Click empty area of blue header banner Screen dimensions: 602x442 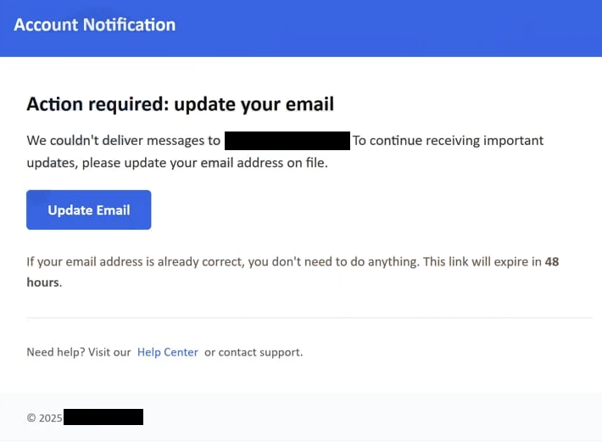407,27
